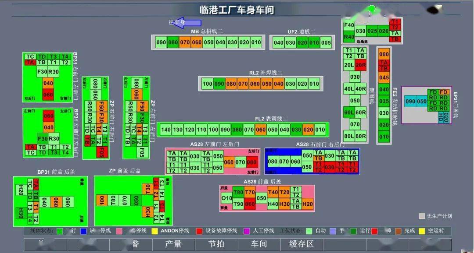Screen dimensions: 474x253
Task: Select the O10 station in AS28 前盖 后盖
Action: pos(226,198)
